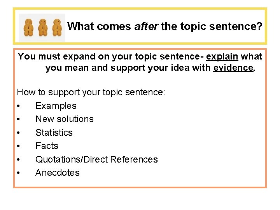
Task: Click the bullet point before 'Anecdotes'
Action: (19, 173)
